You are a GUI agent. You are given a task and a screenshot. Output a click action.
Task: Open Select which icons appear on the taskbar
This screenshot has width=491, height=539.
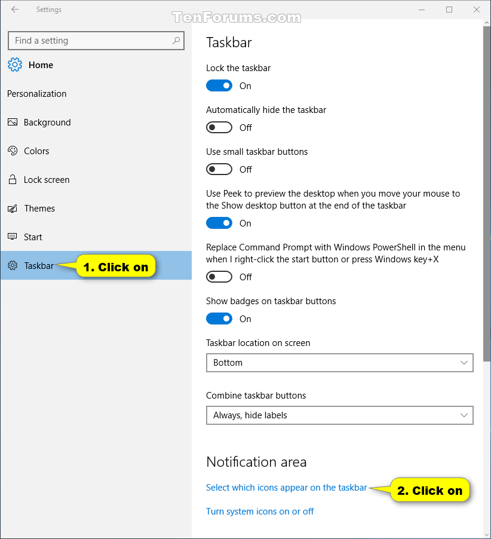(x=287, y=488)
